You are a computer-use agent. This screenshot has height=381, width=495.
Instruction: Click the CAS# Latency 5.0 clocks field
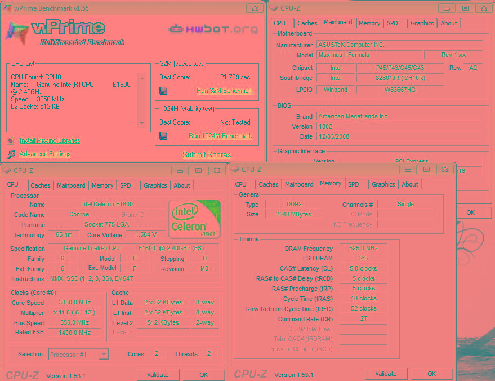(x=363, y=268)
